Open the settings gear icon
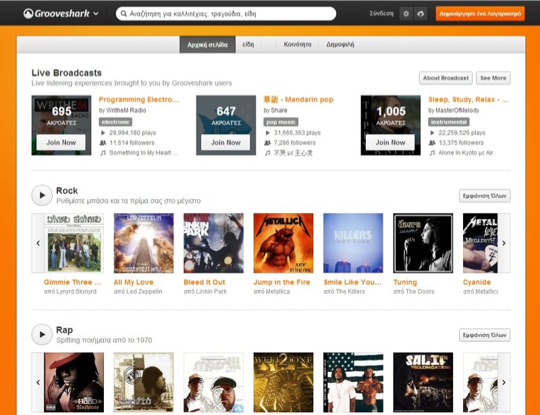The height and width of the screenshot is (415, 540). point(406,13)
